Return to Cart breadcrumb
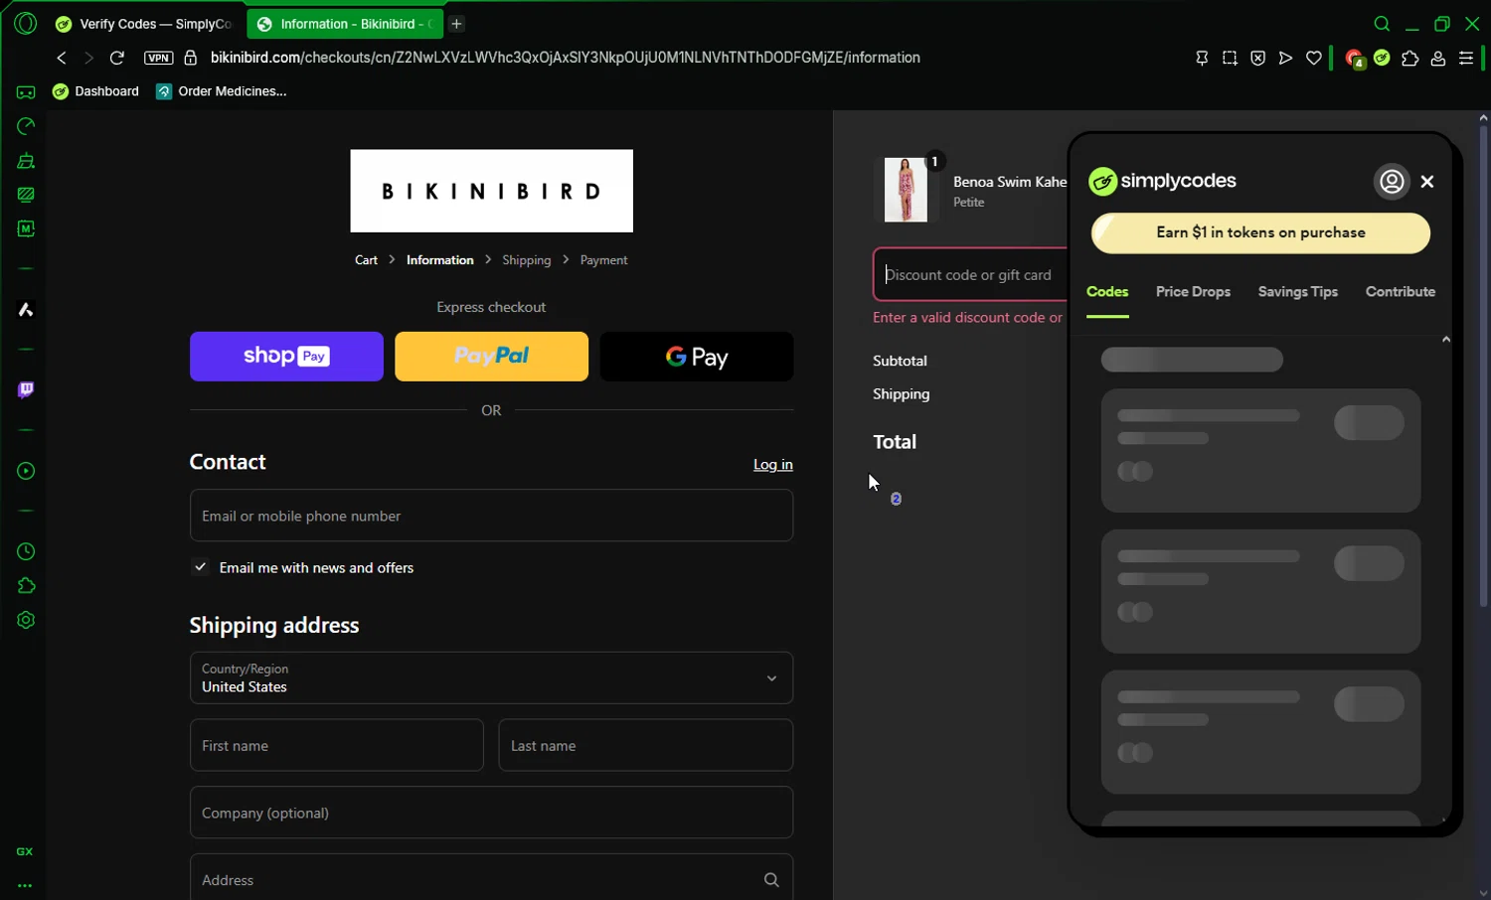Screen dimensions: 1491x900 pyautogui.click(x=366, y=260)
